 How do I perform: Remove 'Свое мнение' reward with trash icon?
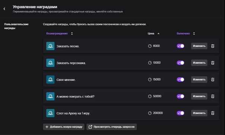pyautogui.click(x=213, y=80)
